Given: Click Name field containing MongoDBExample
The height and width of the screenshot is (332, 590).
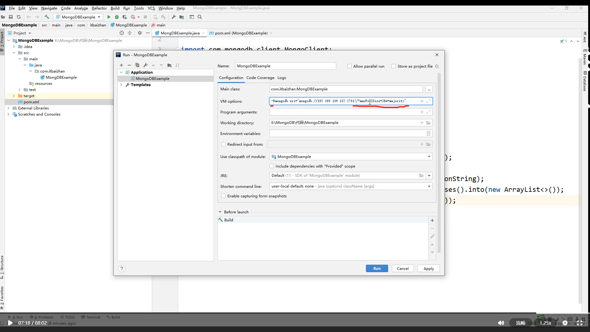Looking at the screenshot, I should pos(285,66).
